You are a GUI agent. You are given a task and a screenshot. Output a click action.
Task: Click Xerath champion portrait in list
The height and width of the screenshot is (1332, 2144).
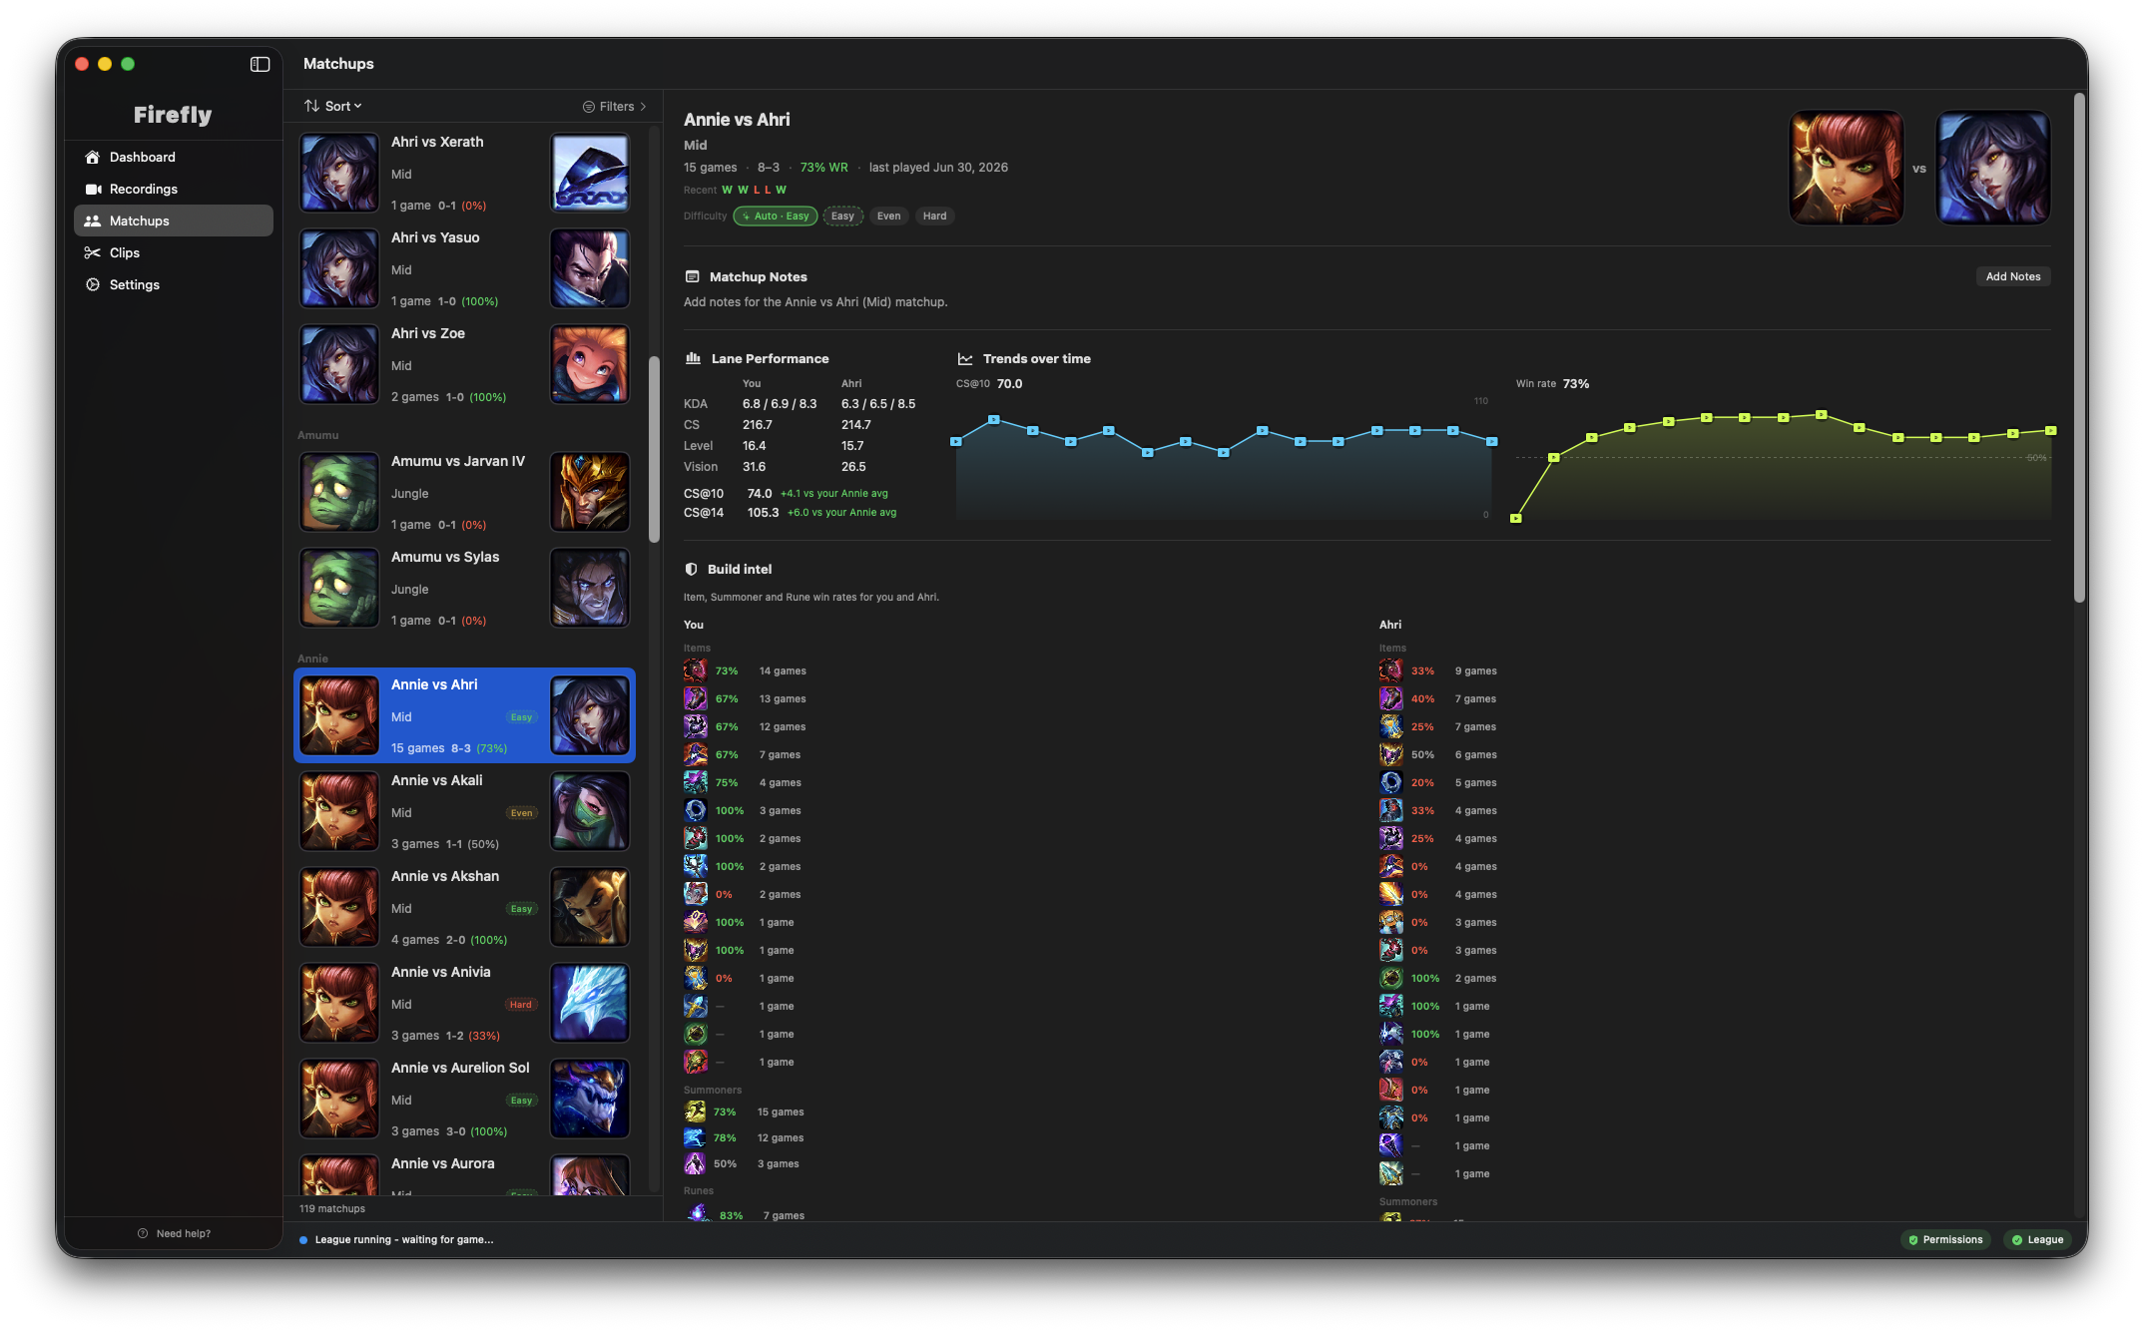pos(590,174)
